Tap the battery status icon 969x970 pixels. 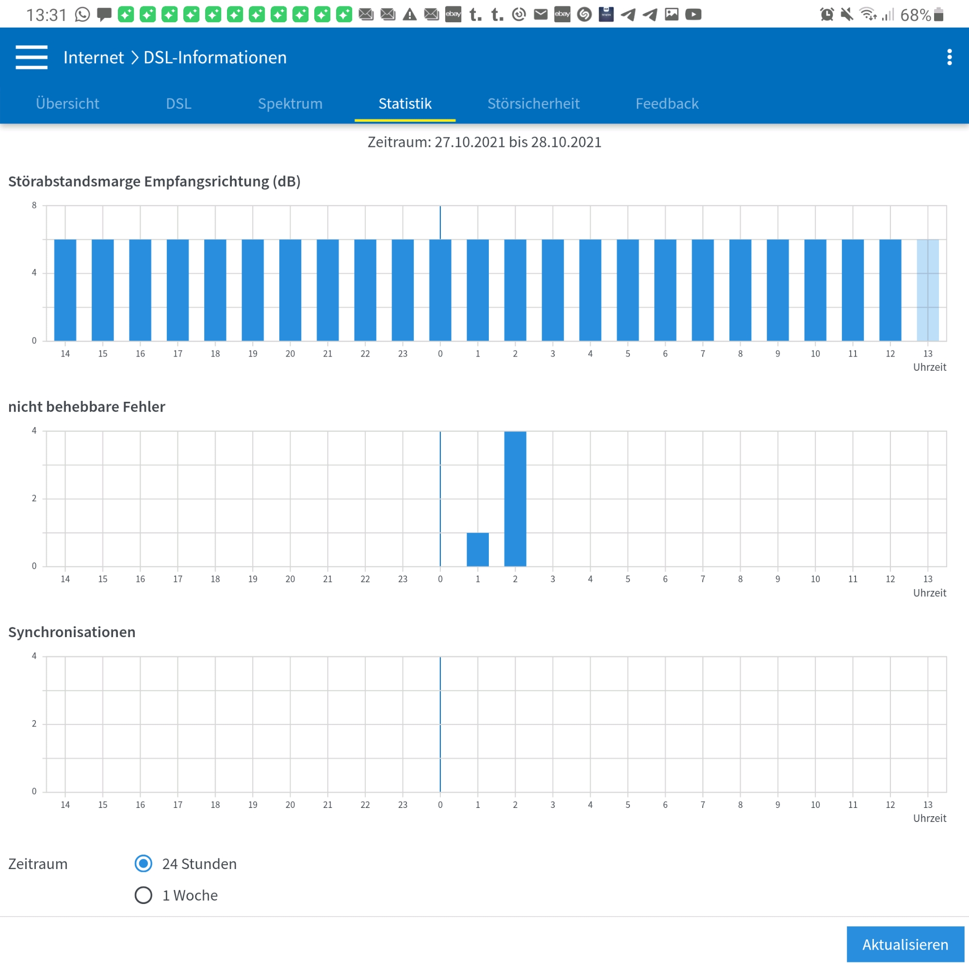(x=939, y=15)
